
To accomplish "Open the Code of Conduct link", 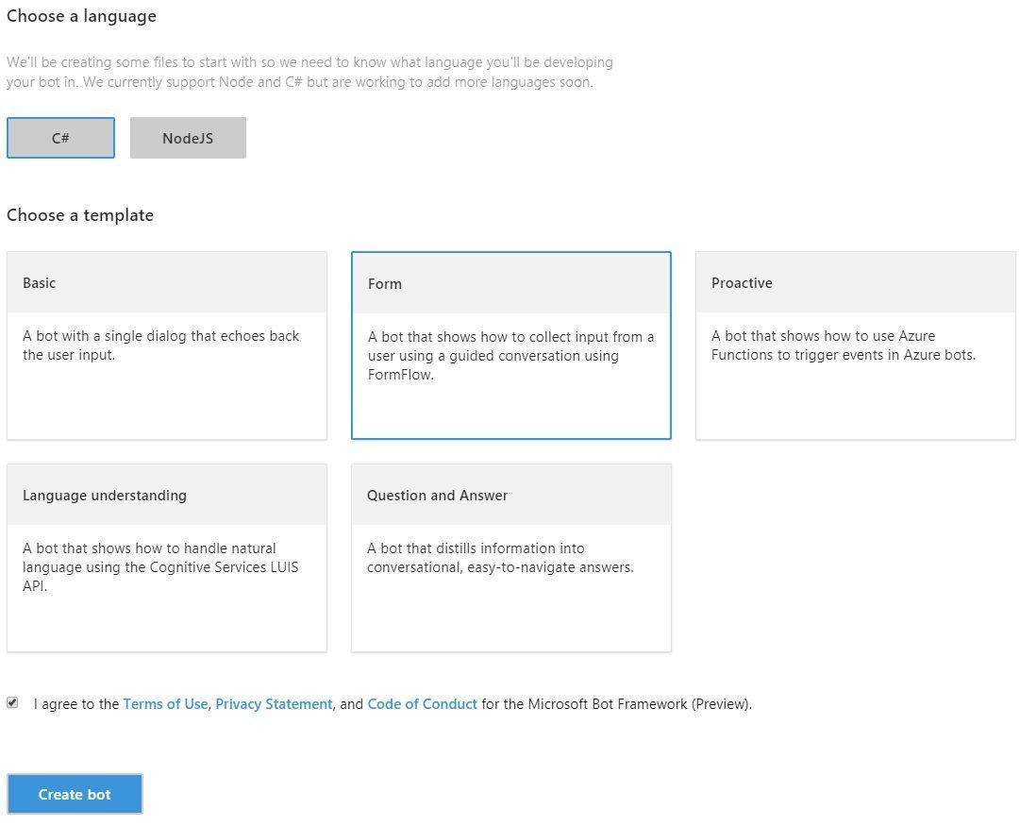I will pos(422,703).
